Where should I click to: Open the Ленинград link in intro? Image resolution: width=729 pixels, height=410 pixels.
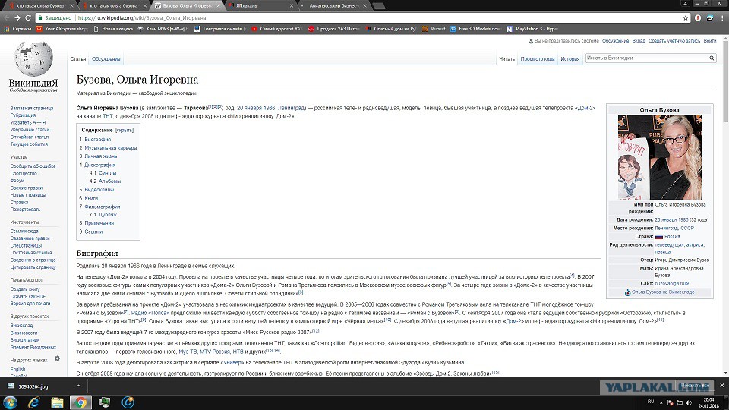291,108
